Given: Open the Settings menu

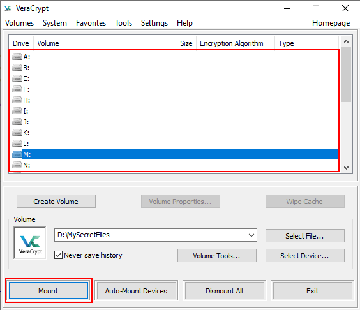Looking at the screenshot, I should [x=154, y=23].
